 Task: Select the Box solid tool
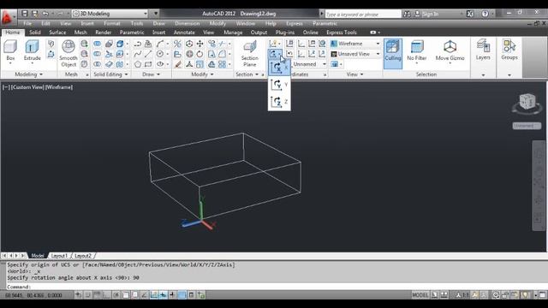click(10, 50)
